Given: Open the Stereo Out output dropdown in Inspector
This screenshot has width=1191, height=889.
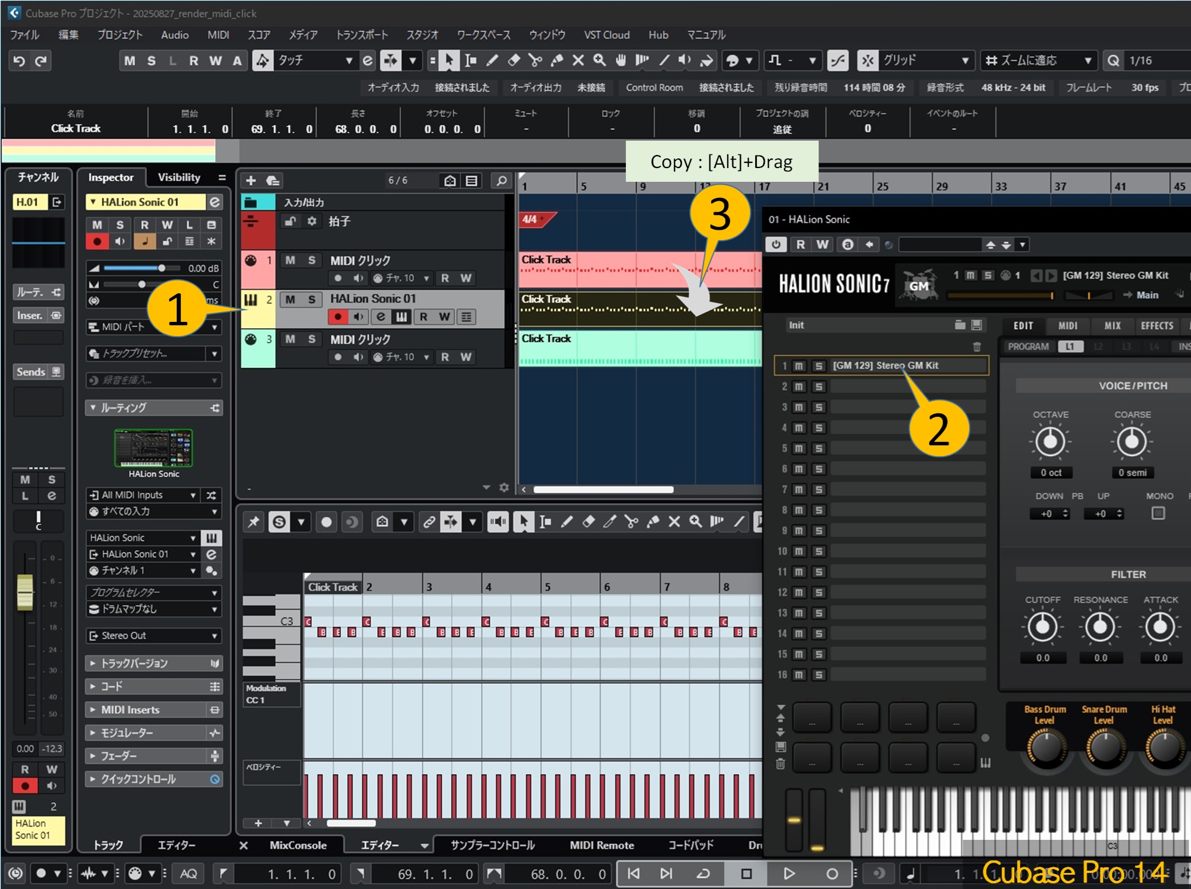Looking at the screenshot, I should coord(153,636).
